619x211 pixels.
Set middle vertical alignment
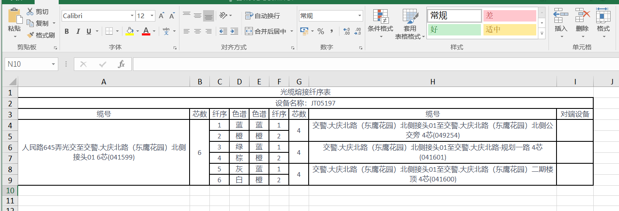[x=197, y=16]
